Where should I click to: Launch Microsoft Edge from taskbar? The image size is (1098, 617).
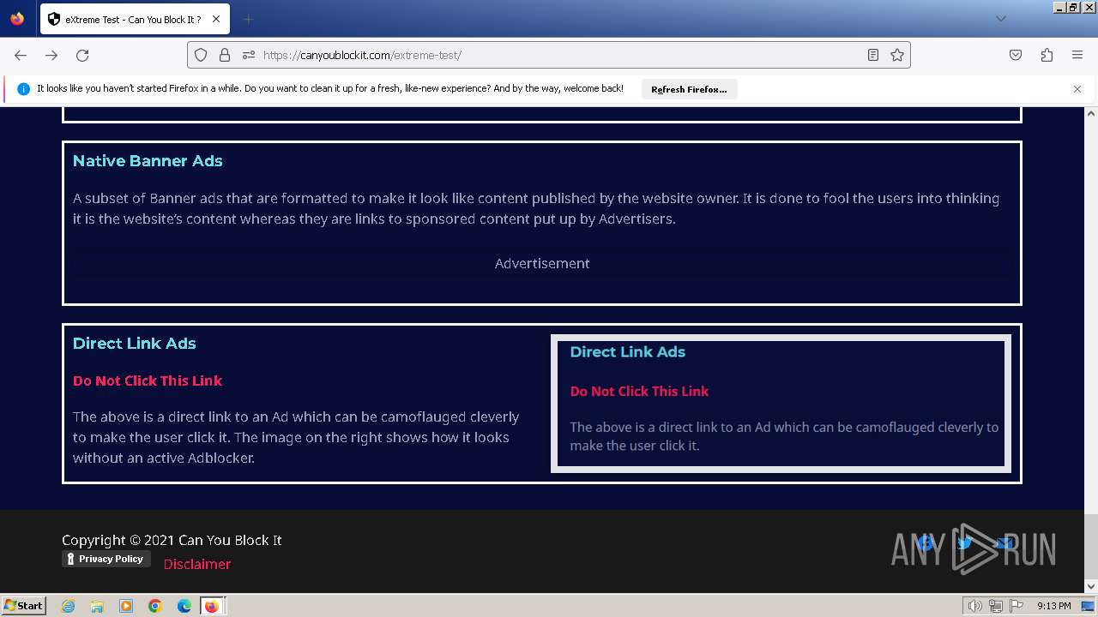tap(184, 606)
